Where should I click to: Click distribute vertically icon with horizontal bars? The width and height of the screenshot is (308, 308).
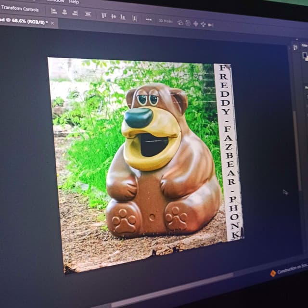pyautogui.click(x=88, y=14)
